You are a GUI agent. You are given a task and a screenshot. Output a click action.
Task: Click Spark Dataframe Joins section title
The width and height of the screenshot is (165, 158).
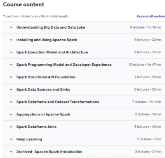[36, 127]
